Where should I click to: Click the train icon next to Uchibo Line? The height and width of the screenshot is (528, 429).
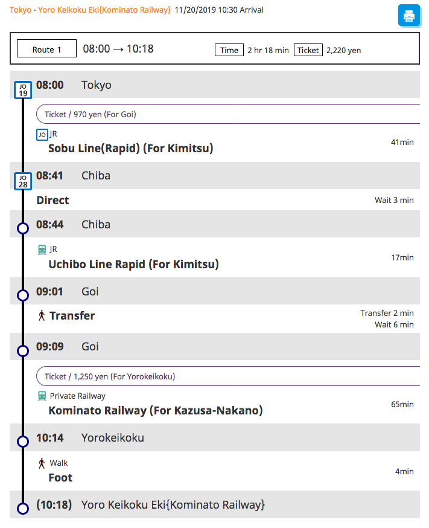[x=42, y=249]
